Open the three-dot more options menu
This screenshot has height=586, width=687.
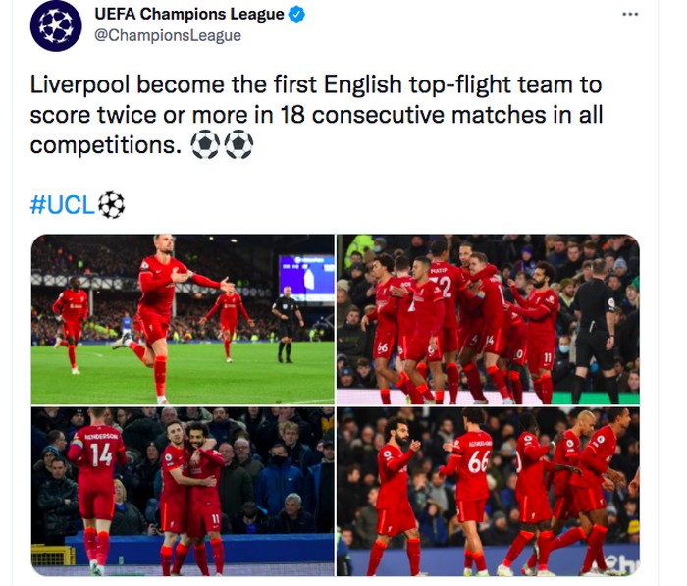point(630,14)
